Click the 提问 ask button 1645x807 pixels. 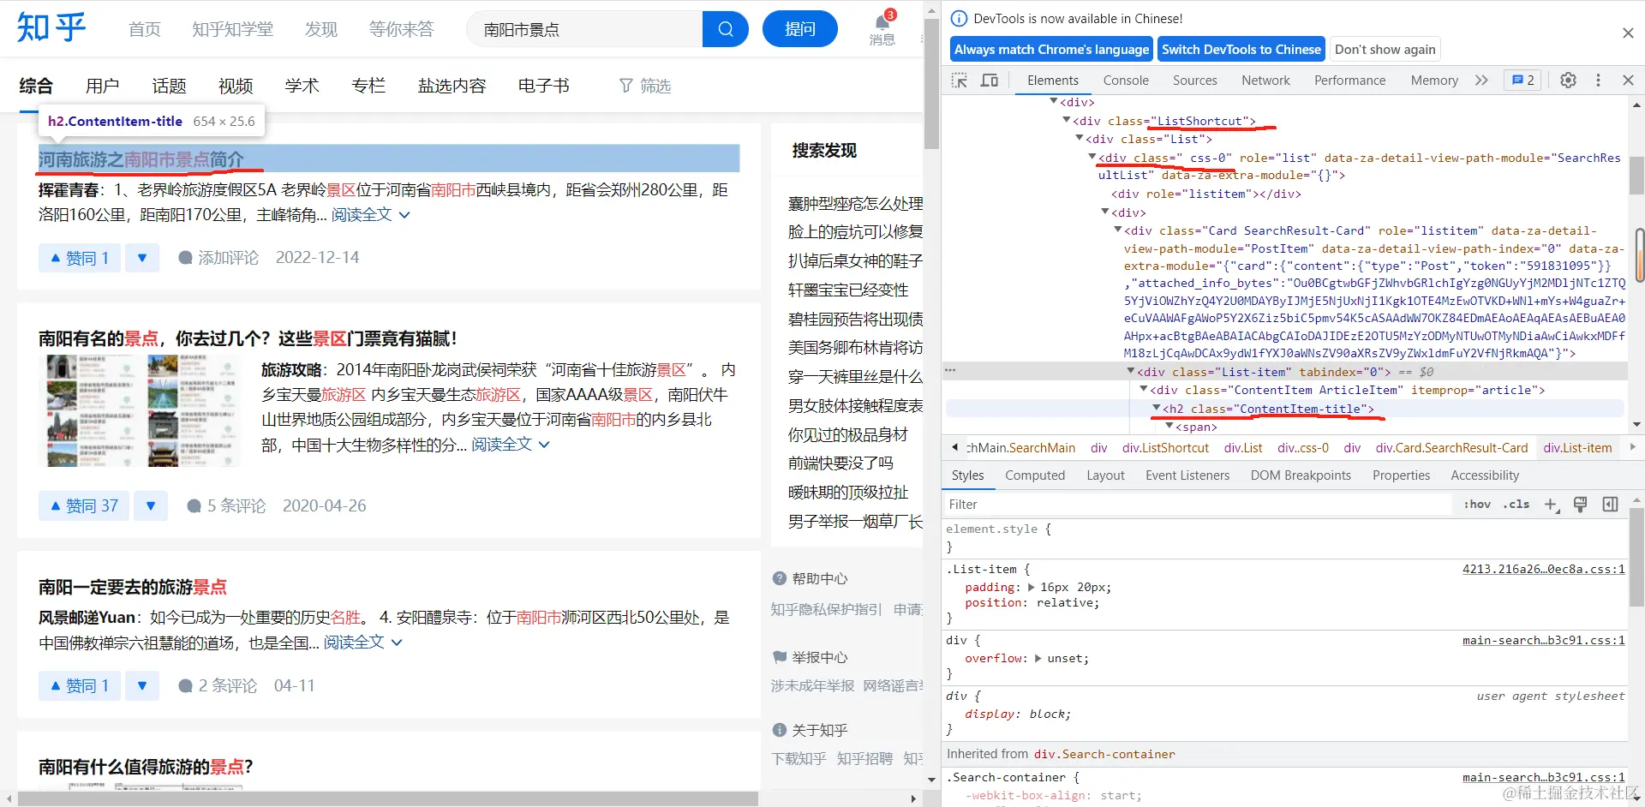click(x=799, y=29)
